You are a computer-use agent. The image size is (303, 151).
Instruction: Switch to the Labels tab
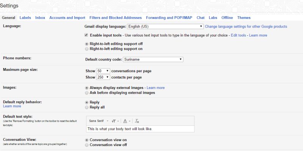pos(25,18)
